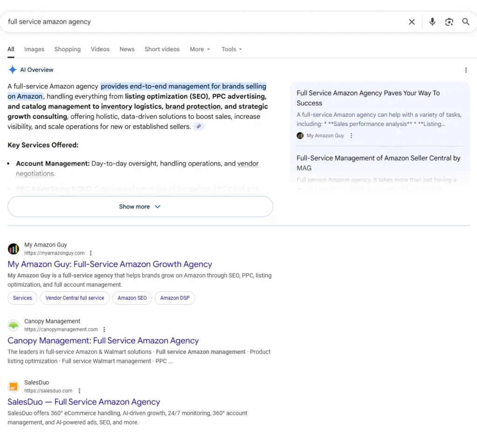Image resolution: width=477 pixels, height=437 pixels.
Task: Click the AI Overview sparkle icon
Action: tap(13, 69)
